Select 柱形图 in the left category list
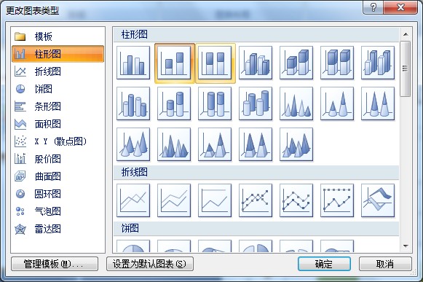 click(58, 54)
